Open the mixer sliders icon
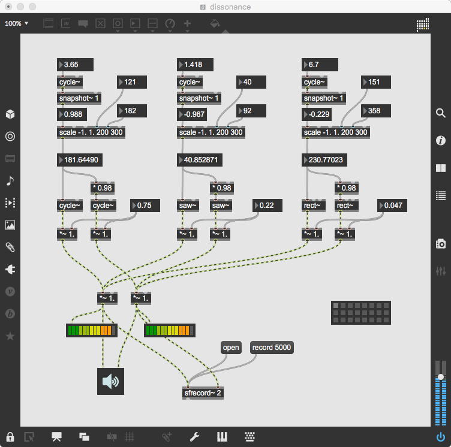Image resolution: width=451 pixels, height=447 pixels. (x=441, y=271)
